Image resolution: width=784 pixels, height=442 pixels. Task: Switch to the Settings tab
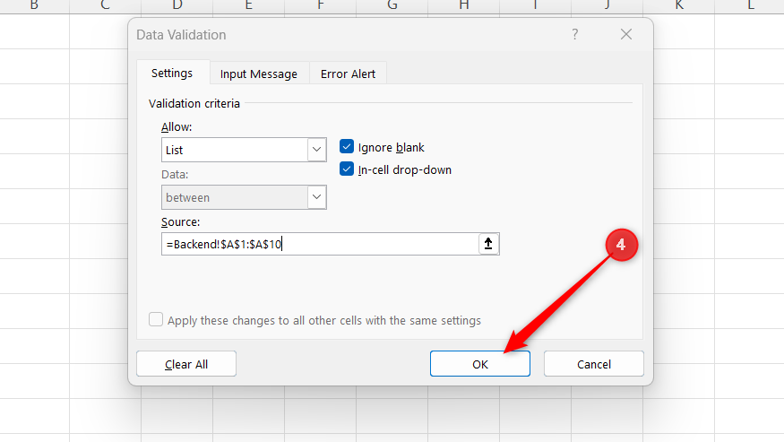[x=172, y=74]
